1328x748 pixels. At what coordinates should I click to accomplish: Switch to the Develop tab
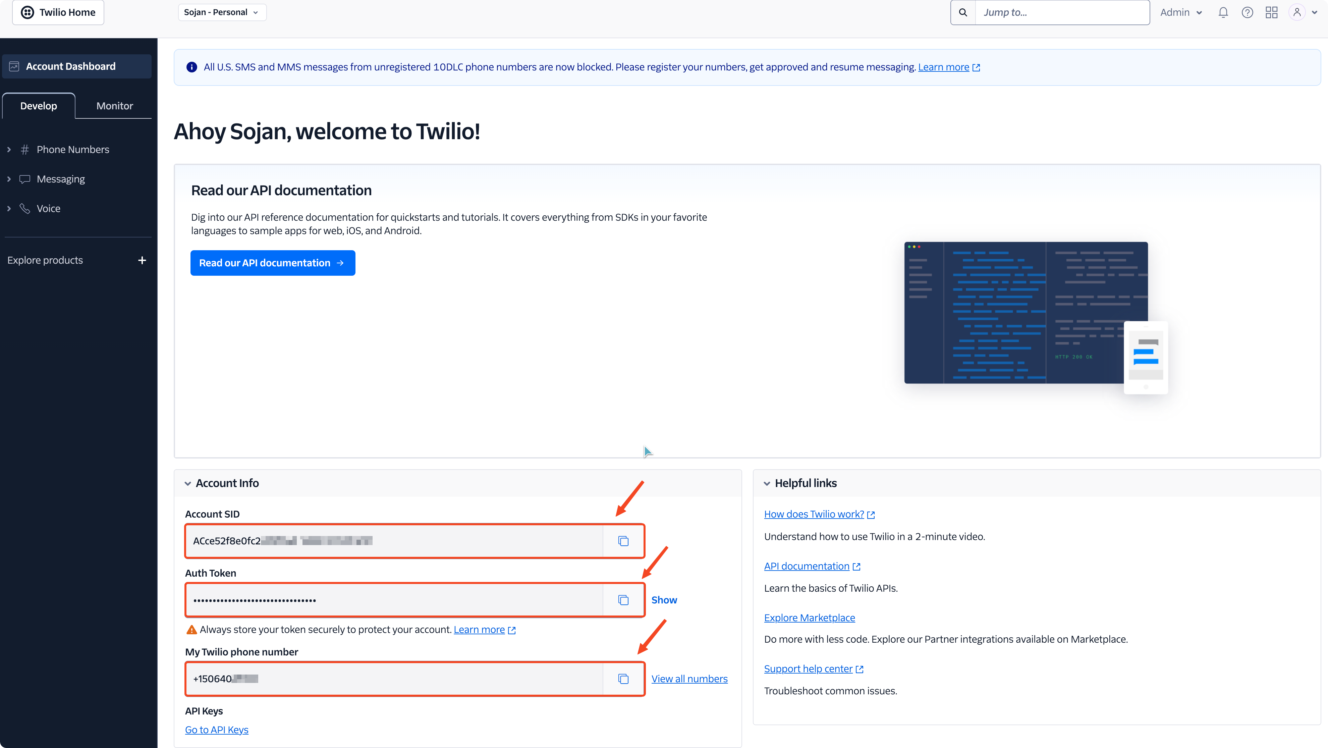point(39,106)
